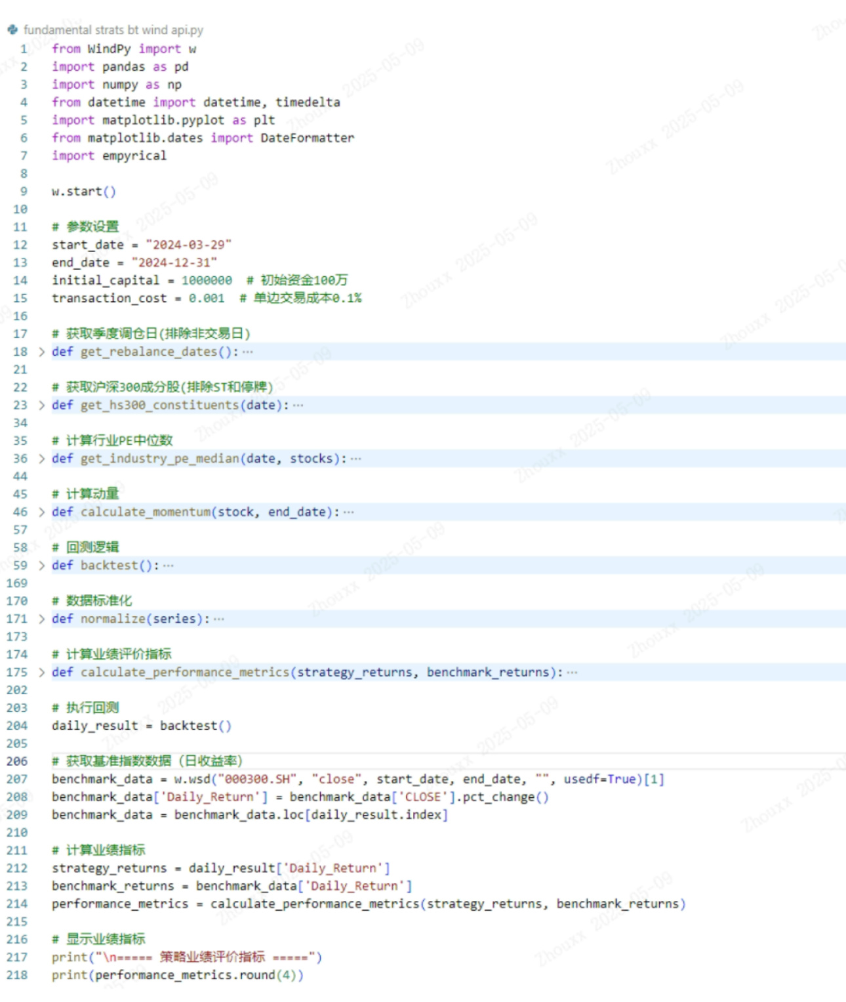This screenshot has width=846, height=1002.
Task: Unfold calculate_momentum with its gutter arrow
Action: (41, 512)
